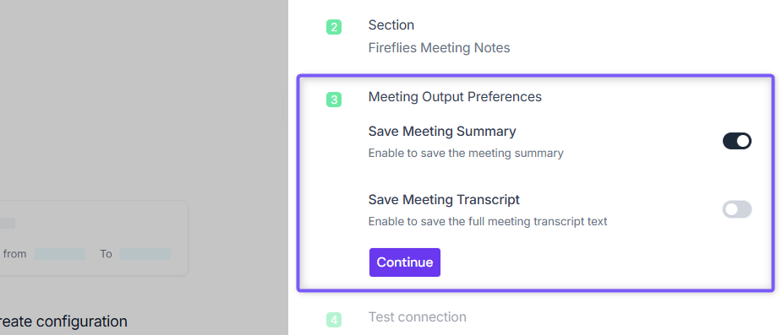Click the dimmed background card with from/To fields

coord(94,238)
